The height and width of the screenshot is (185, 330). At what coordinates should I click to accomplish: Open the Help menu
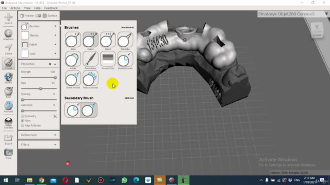click(x=37, y=8)
